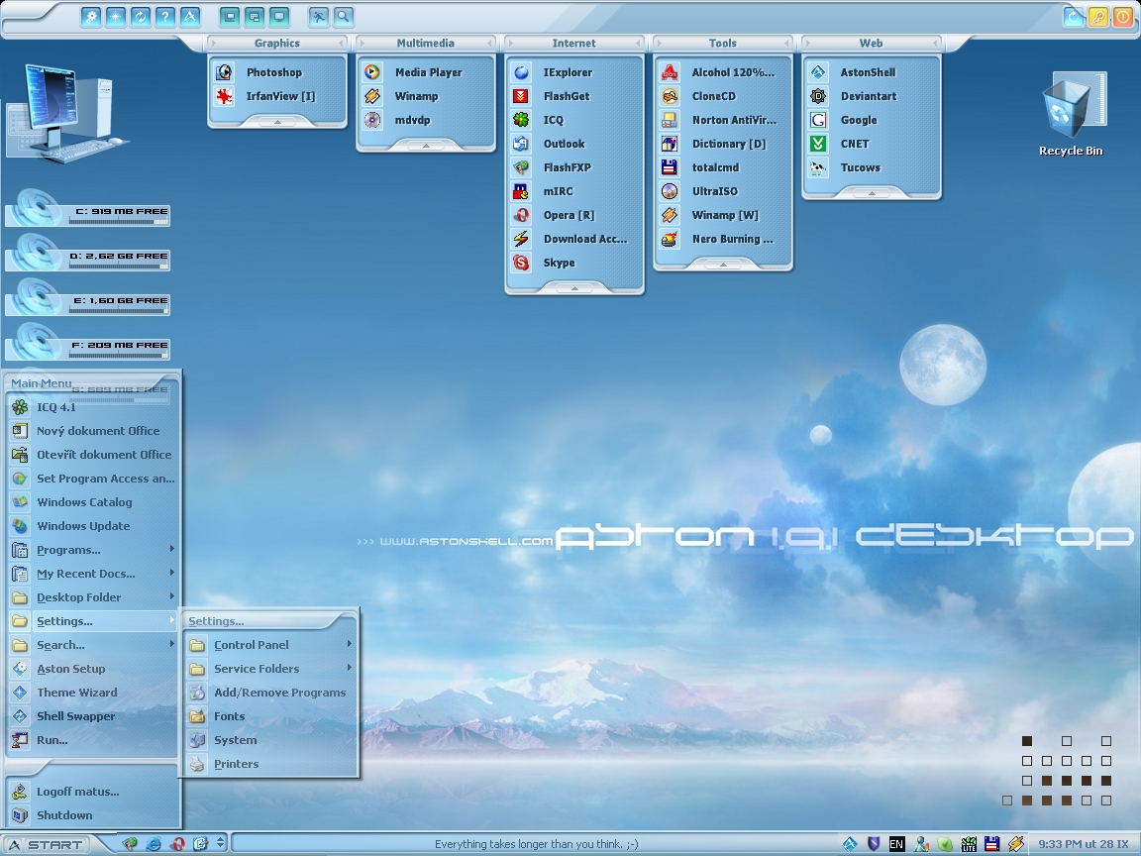Open My Recent Docs... in Main Menu
1141x856 pixels.
coord(93,574)
